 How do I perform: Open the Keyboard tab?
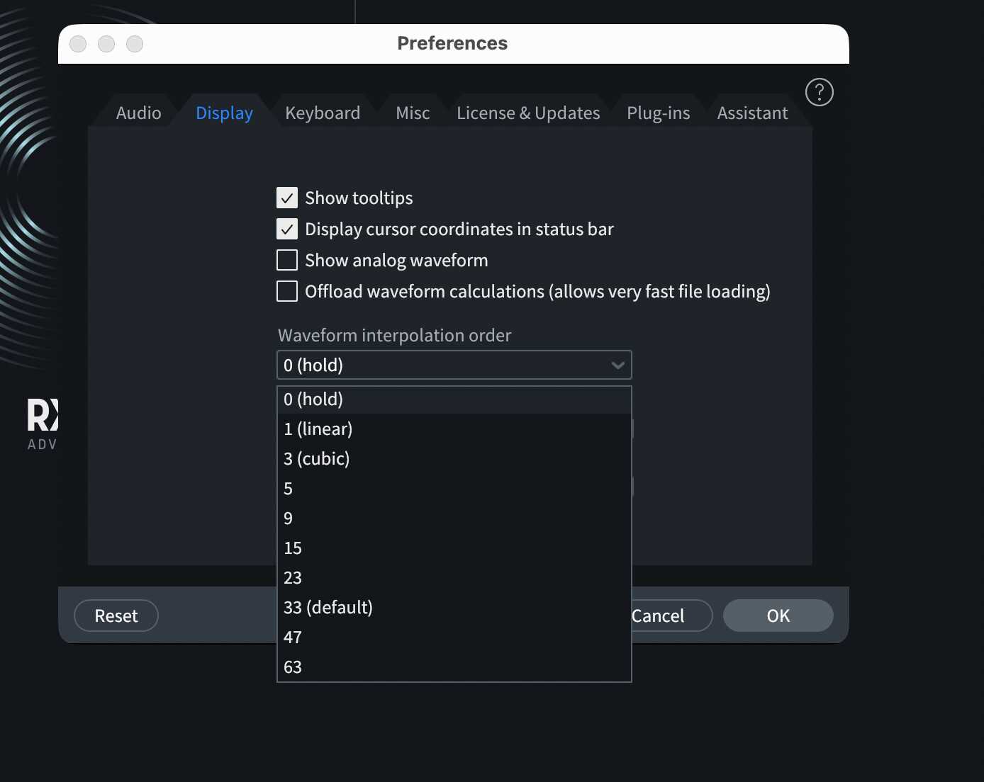coord(323,113)
